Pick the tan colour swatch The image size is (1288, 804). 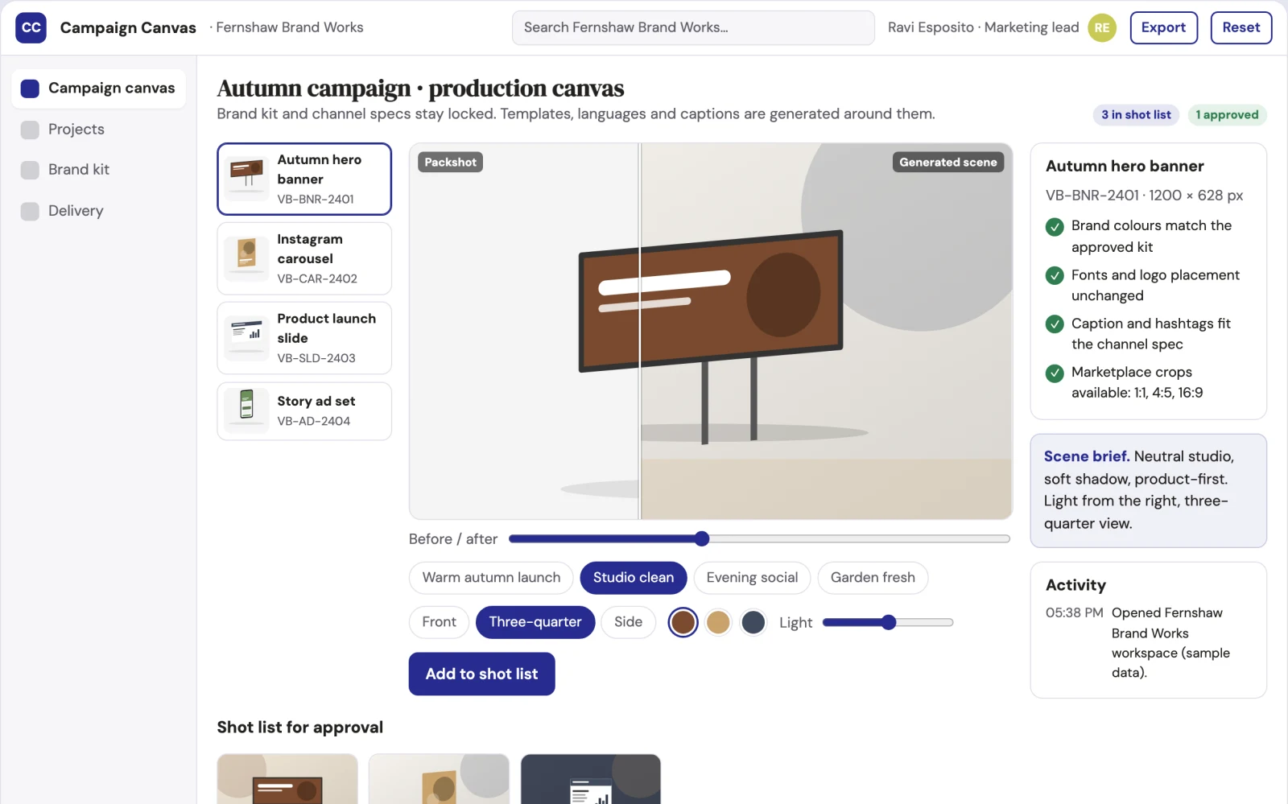click(718, 622)
